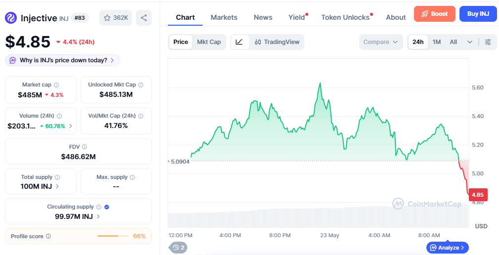Click the 5.60 y-axis price label
The width and height of the screenshot is (499, 255).
[478, 87]
